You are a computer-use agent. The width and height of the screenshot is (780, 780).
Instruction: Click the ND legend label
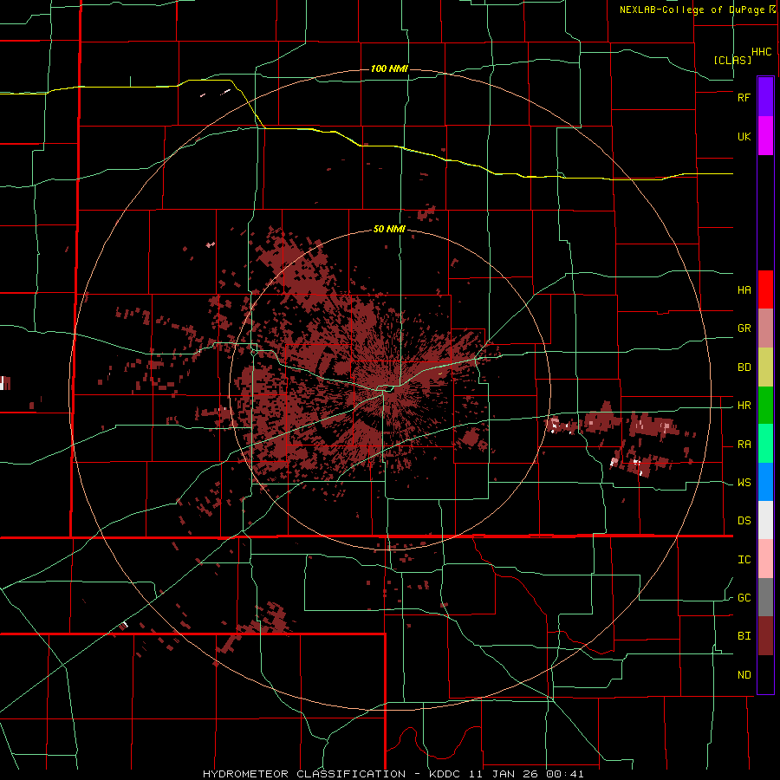click(744, 675)
